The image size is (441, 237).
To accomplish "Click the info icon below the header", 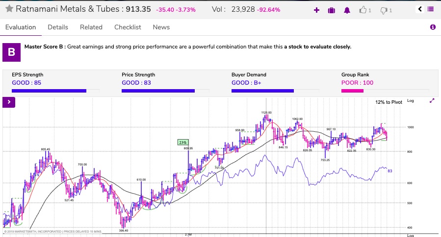I will pos(433,27).
